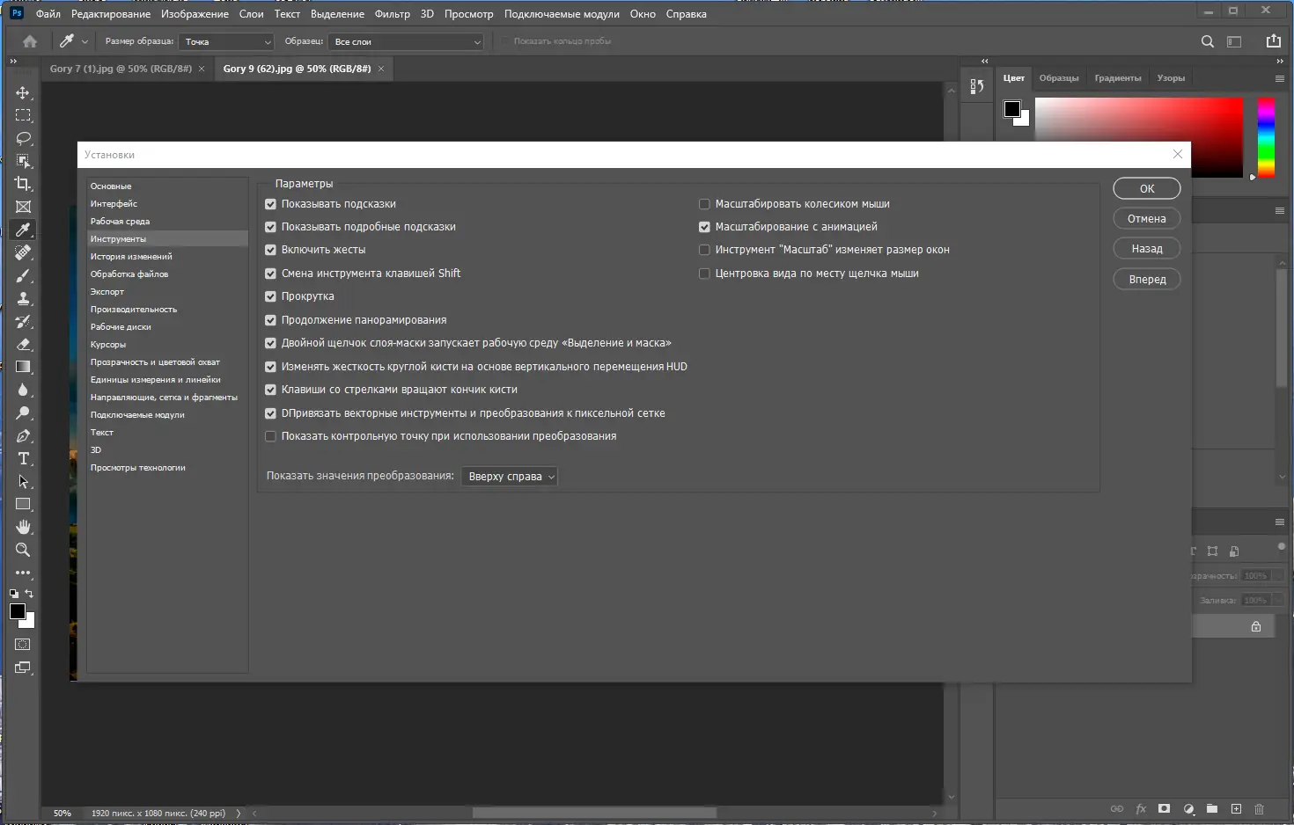Image resolution: width=1294 pixels, height=825 pixels.
Task: Select the Crop tool
Action: pos(23,184)
